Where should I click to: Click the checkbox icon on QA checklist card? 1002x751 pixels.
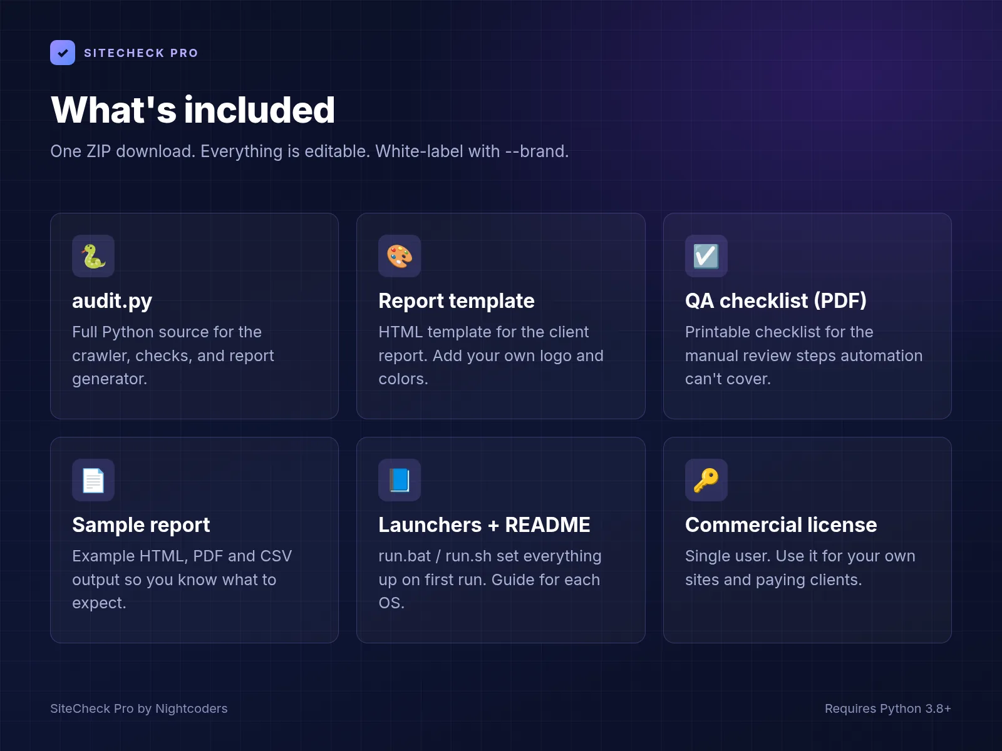pyautogui.click(x=706, y=256)
